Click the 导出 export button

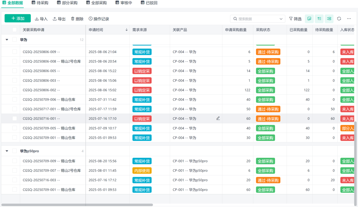(x=59, y=19)
